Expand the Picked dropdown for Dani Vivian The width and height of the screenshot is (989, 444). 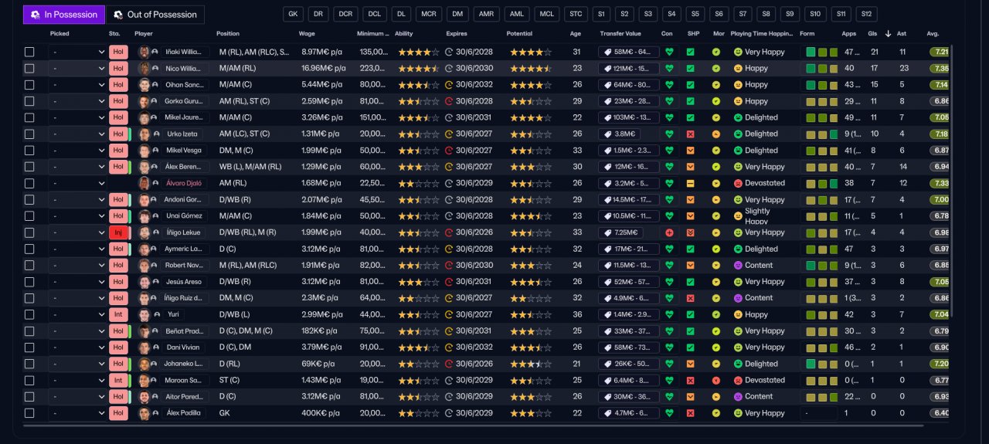[77, 347]
